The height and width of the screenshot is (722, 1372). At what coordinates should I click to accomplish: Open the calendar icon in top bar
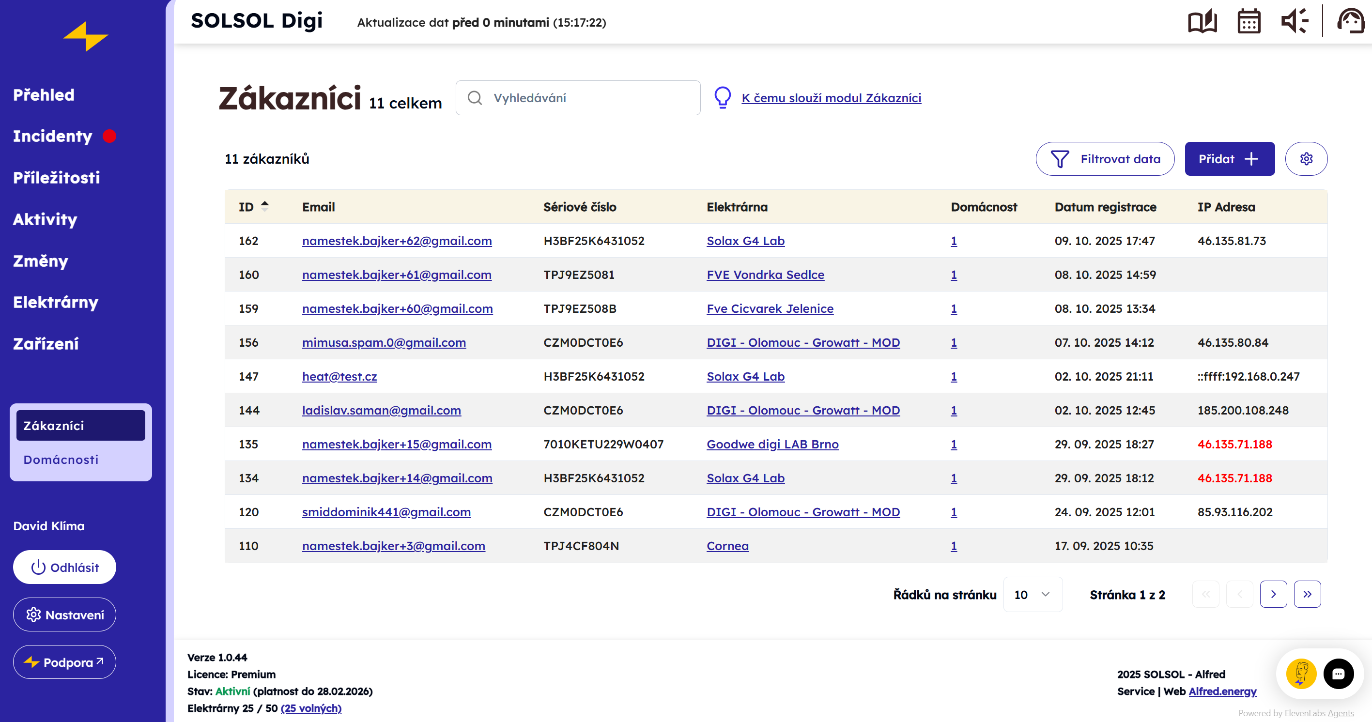(1249, 22)
